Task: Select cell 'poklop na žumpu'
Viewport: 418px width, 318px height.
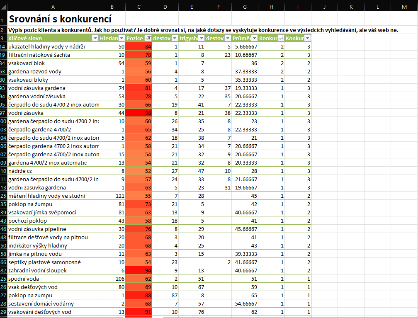Action: 53,204
